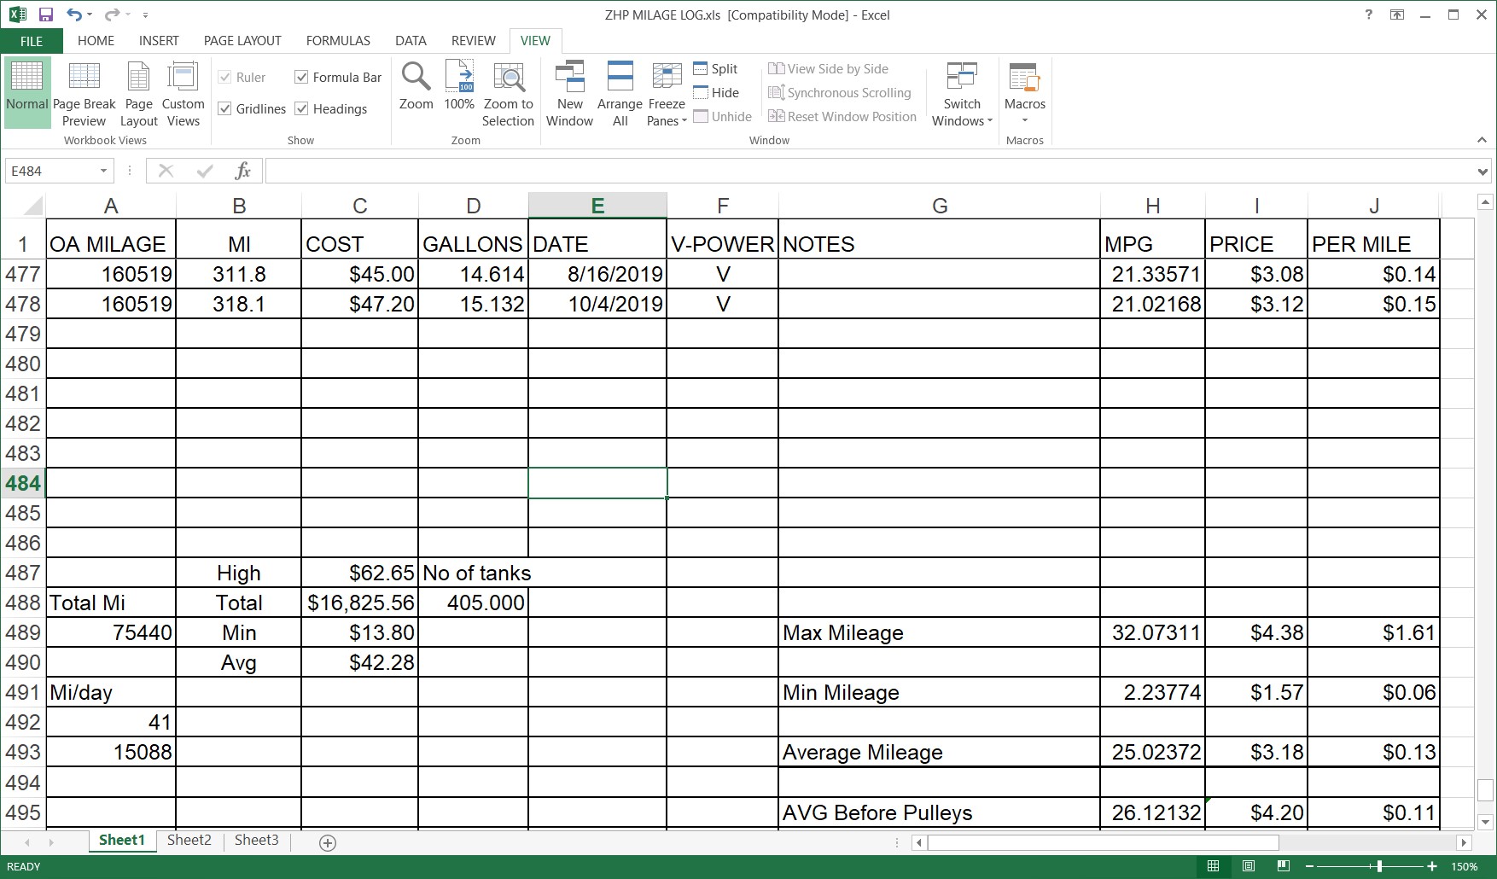1497x879 pixels.
Task: Open Page Break Preview view
Action: click(x=84, y=94)
